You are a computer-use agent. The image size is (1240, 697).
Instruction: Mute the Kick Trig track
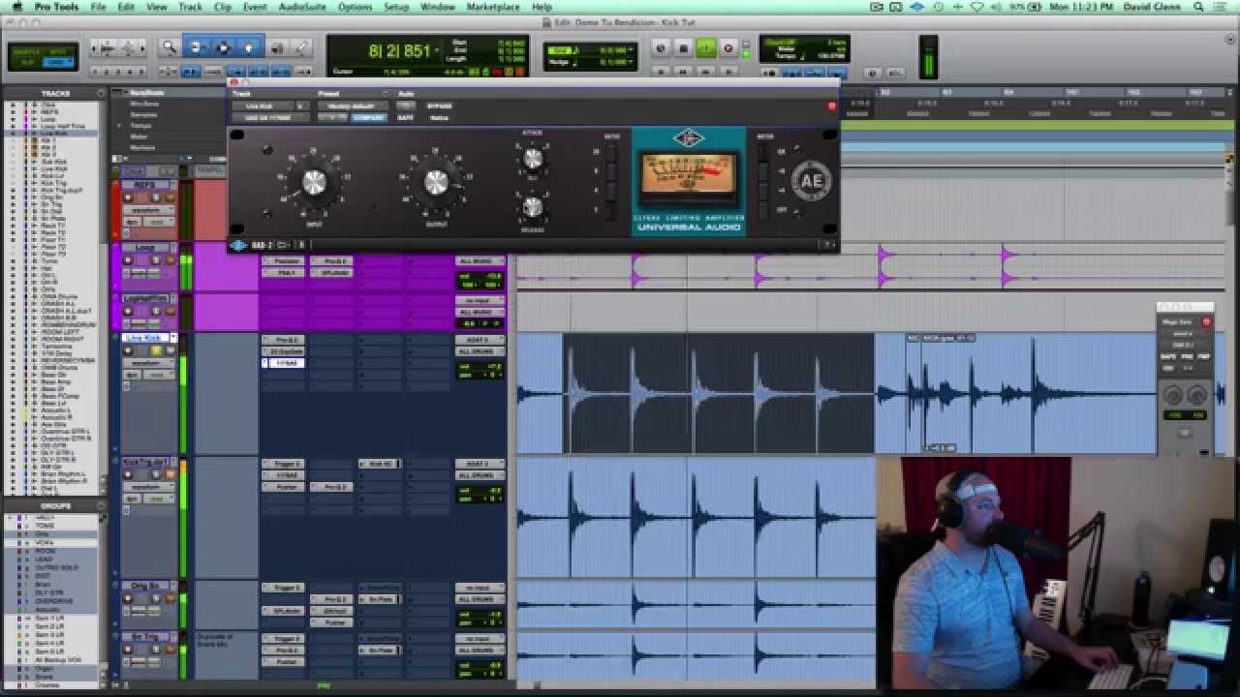170,475
